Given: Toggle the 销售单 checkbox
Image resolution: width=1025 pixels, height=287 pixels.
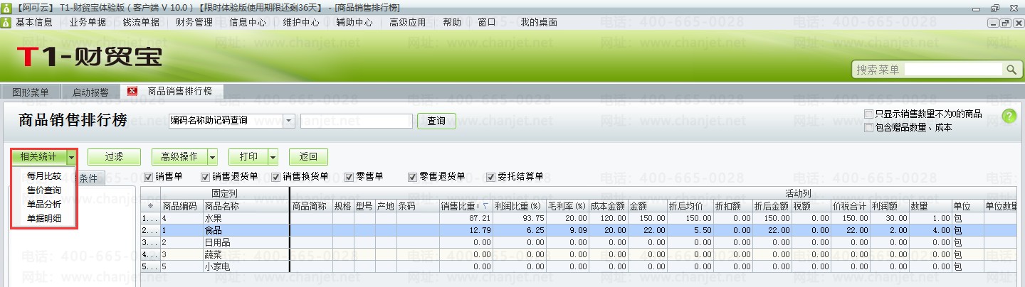Looking at the screenshot, I should [148, 177].
